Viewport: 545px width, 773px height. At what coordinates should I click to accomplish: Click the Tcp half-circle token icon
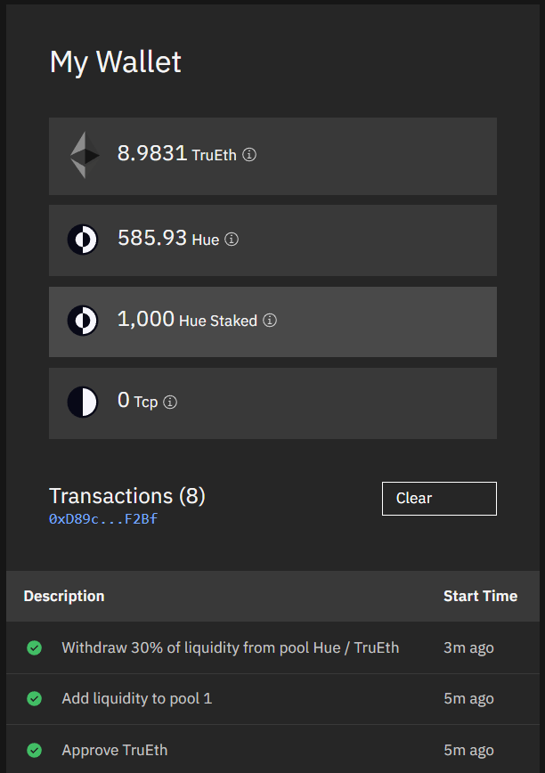[83, 403]
